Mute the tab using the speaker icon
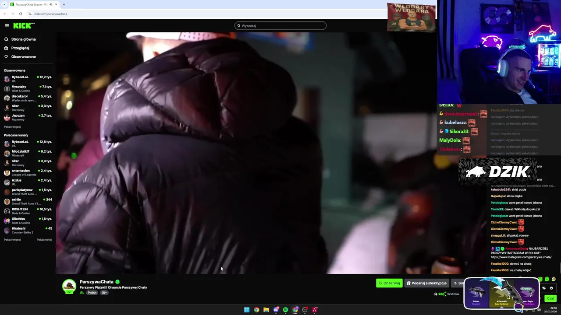This screenshot has width=561, height=315. click(x=51, y=4)
